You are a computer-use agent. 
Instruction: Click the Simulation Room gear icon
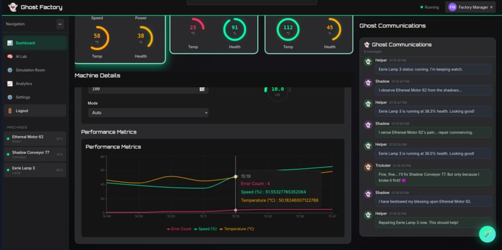10,70
